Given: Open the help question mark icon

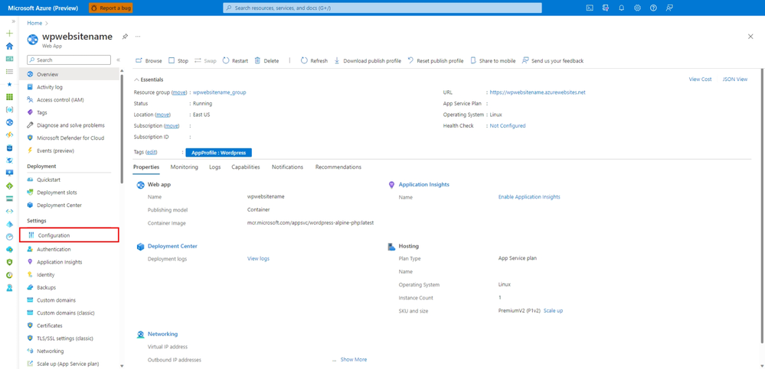Looking at the screenshot, I should (653, 8).
